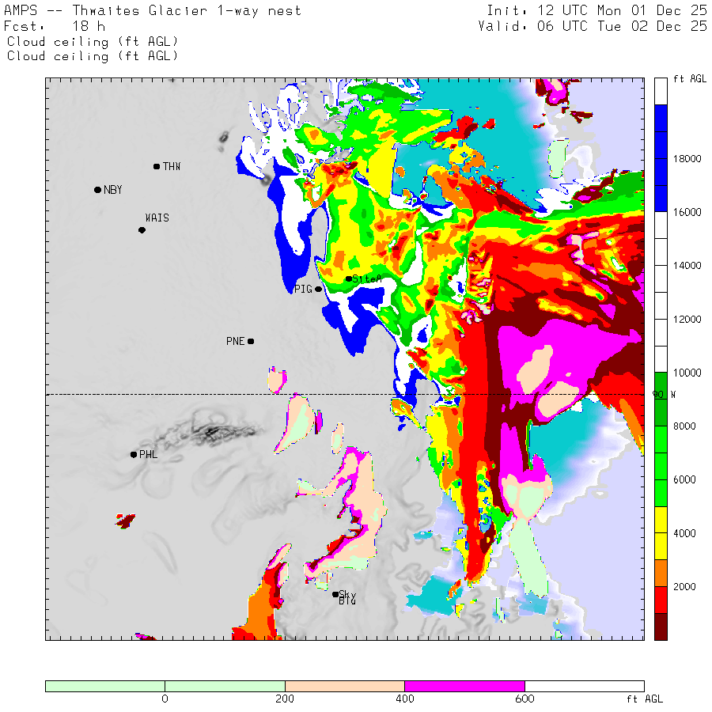The height and width of the screenshot is (712, 712).
Task: Click the 400 label on bottom colorbar
Action: 404,699
